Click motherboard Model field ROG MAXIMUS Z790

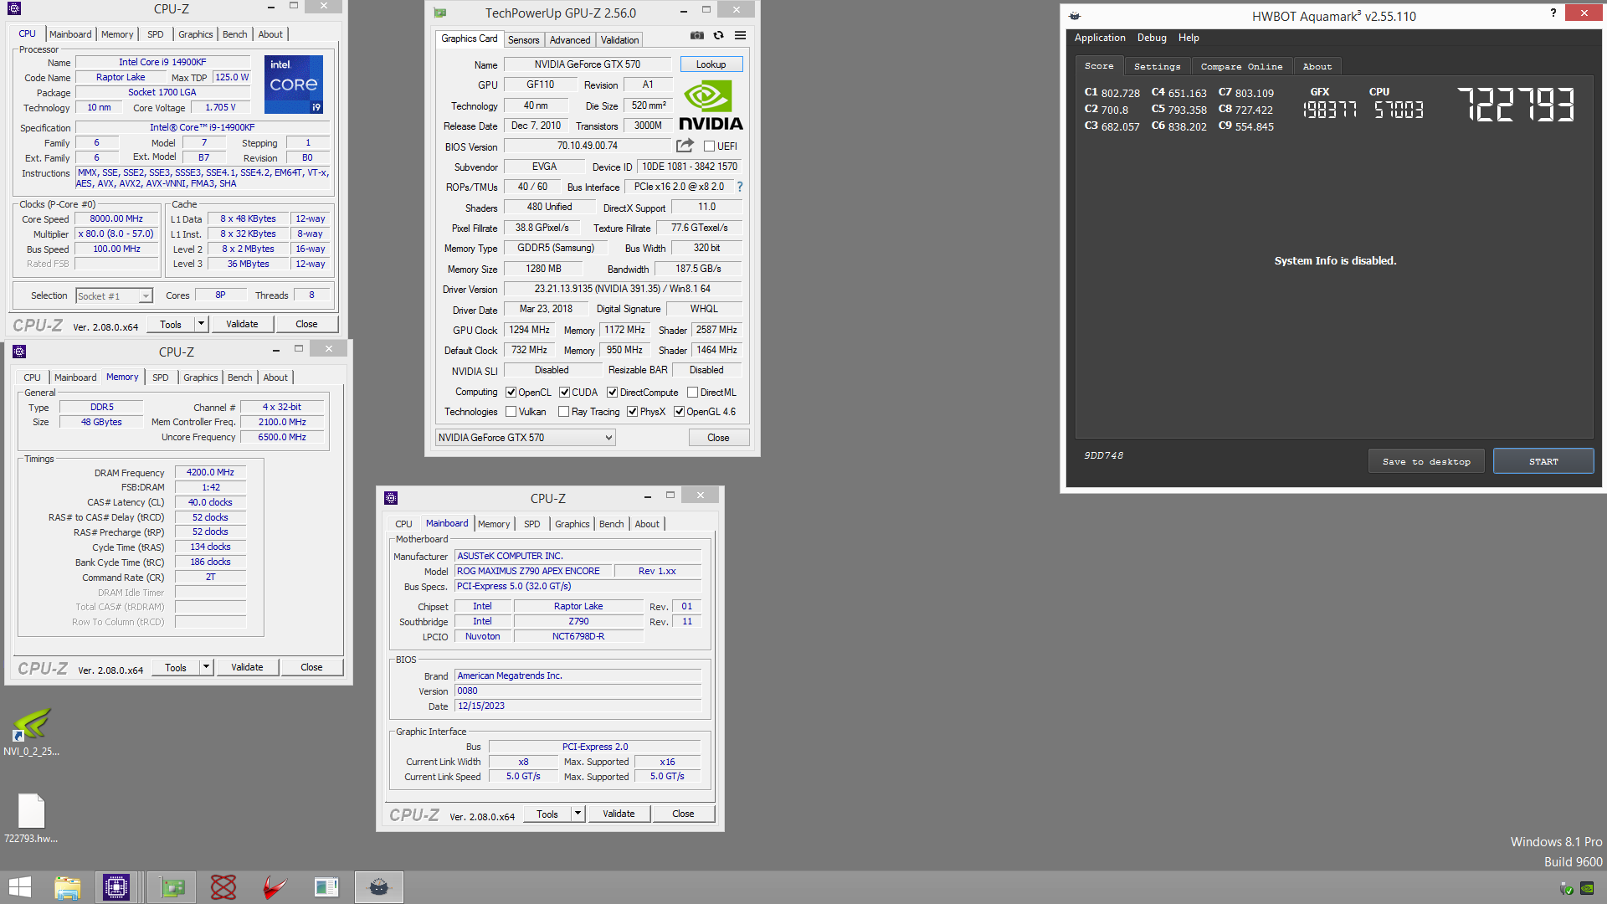(531, 571)
